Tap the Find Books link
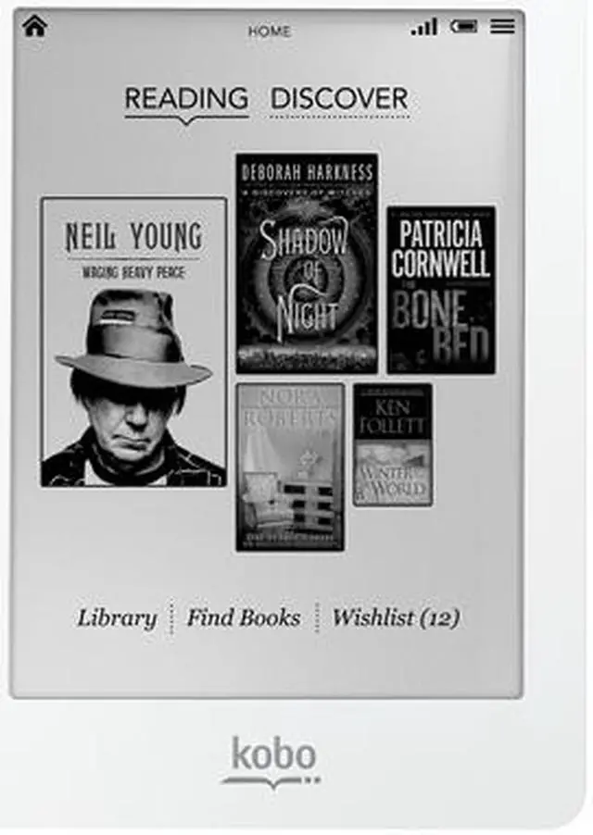This screenshot has height=835, width=593. 244,617
